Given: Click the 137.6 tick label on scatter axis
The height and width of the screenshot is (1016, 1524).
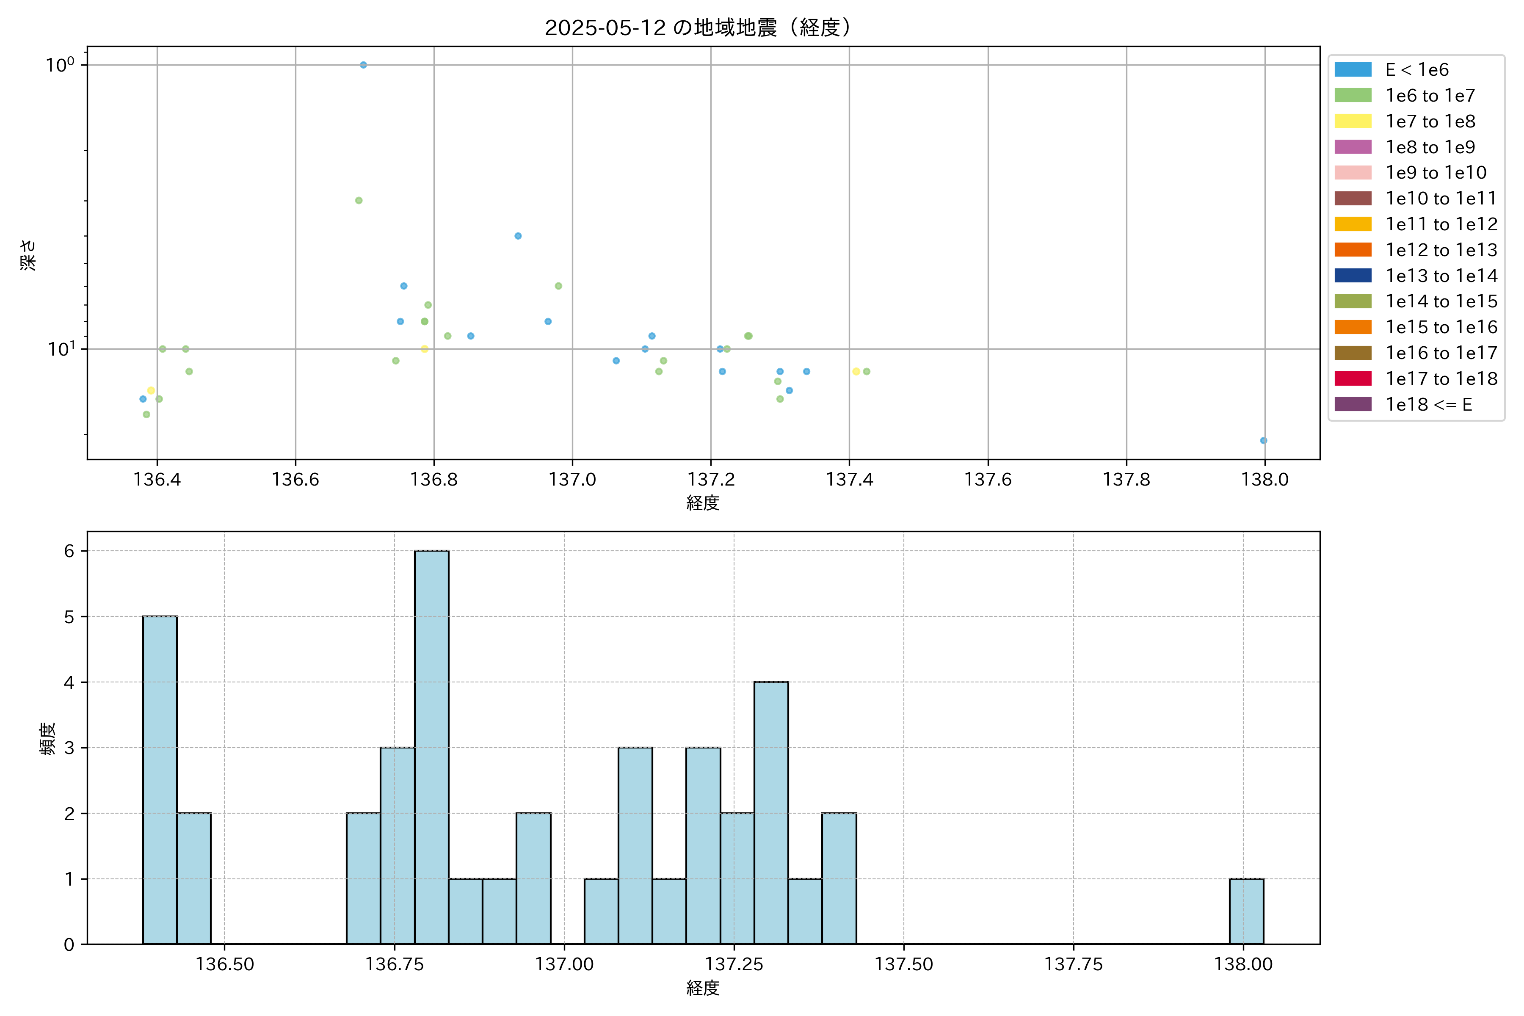Looking at the screenshot, I should [988, 480].
